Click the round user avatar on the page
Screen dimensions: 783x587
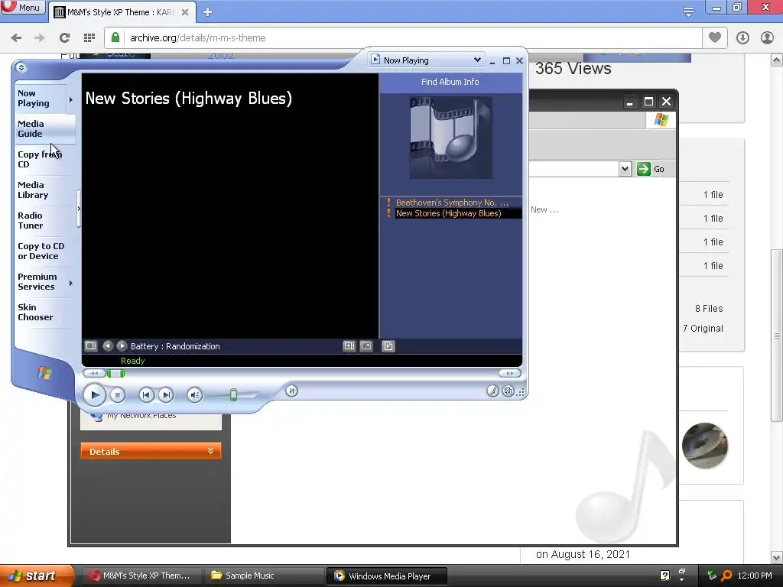(x=704, y=446)
